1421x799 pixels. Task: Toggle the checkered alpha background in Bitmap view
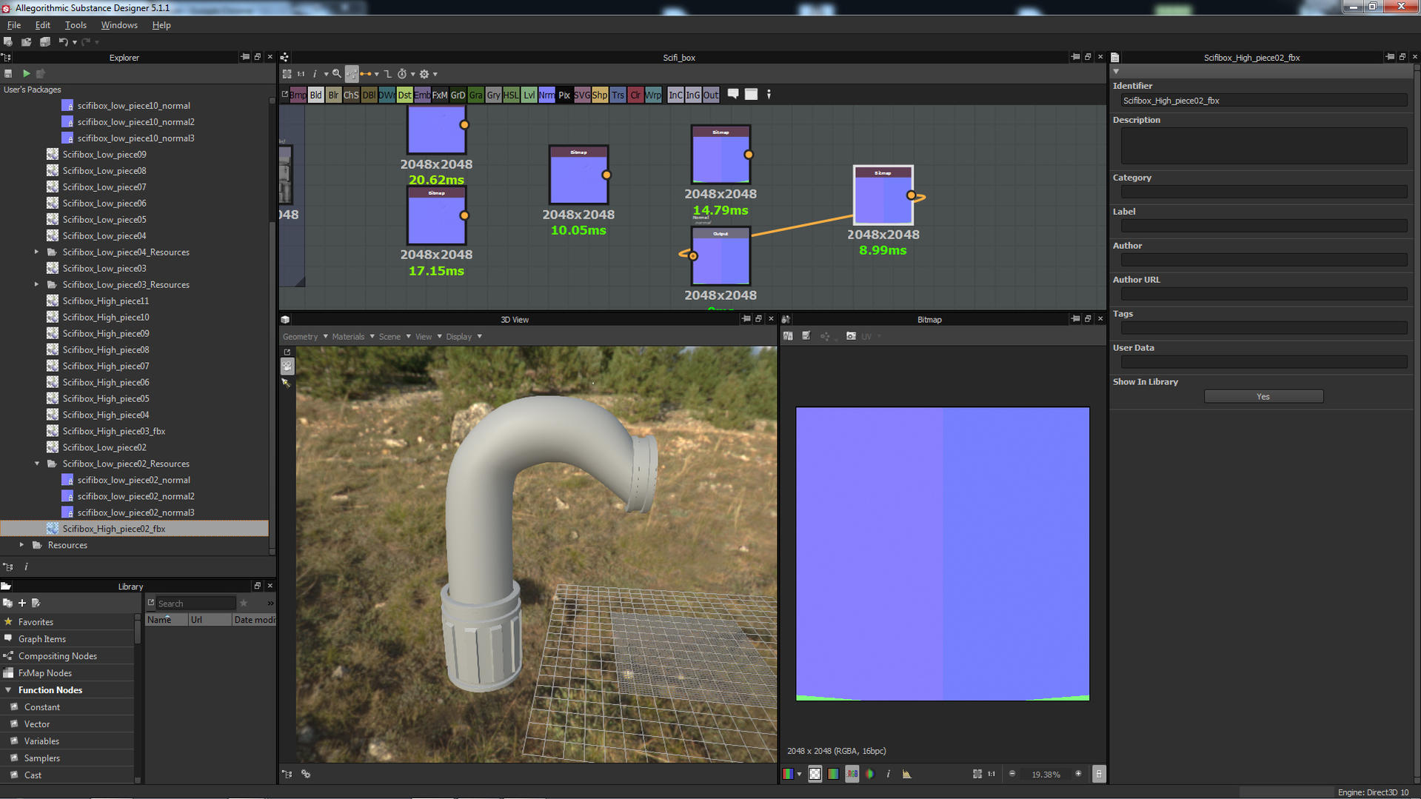[815, 774]
